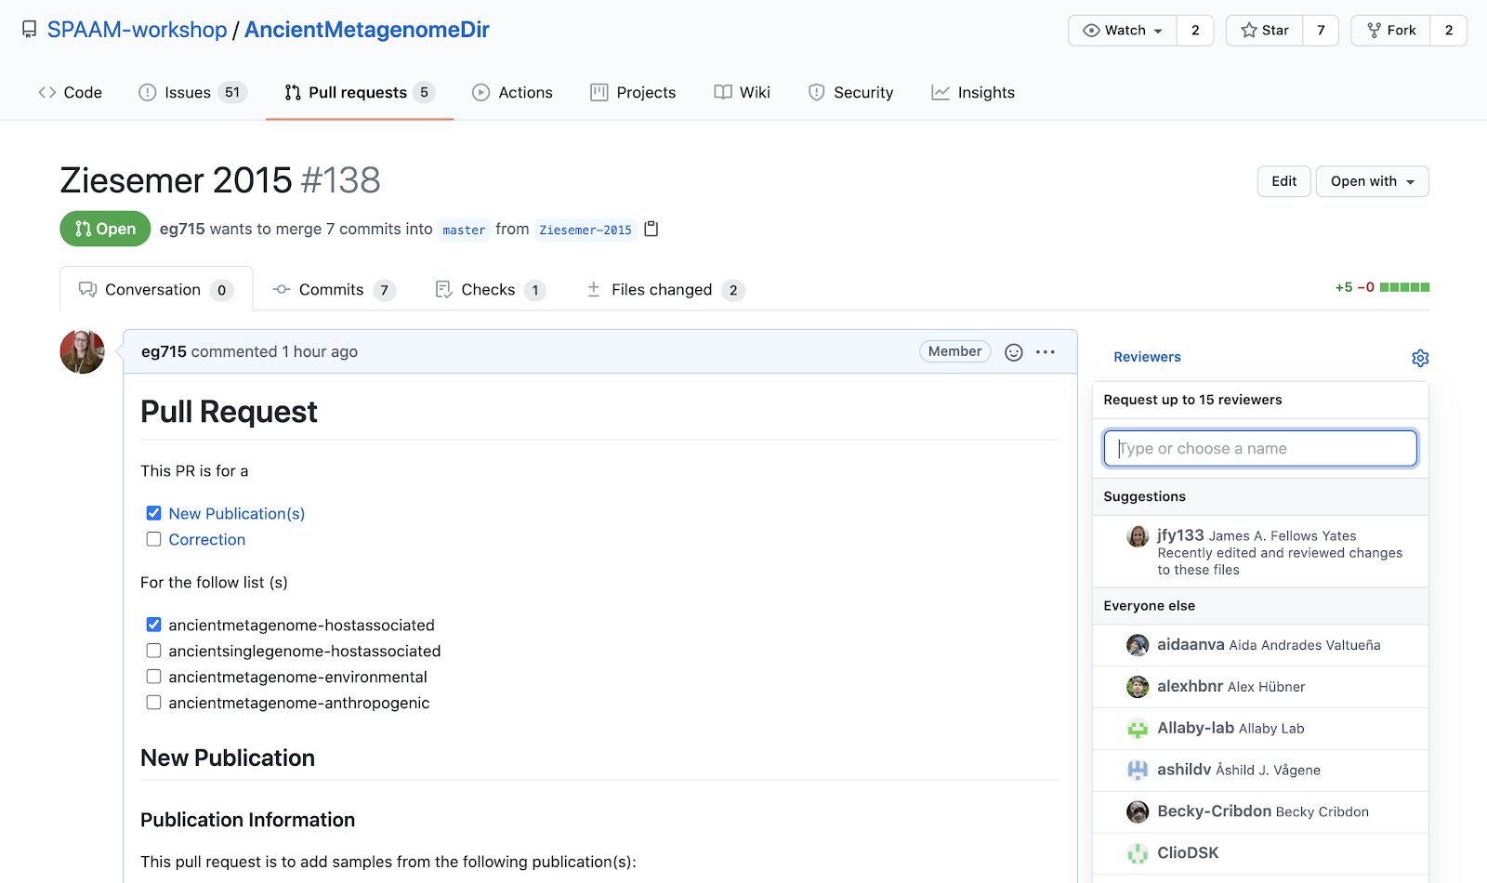Open the SPAAM-workshop organization link
Image resolution: width=1487 pixels, height=883 pixels.
coord(138,30)
